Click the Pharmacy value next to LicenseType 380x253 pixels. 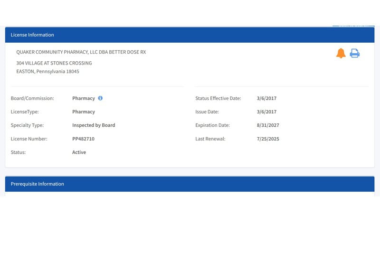(84, 112)
